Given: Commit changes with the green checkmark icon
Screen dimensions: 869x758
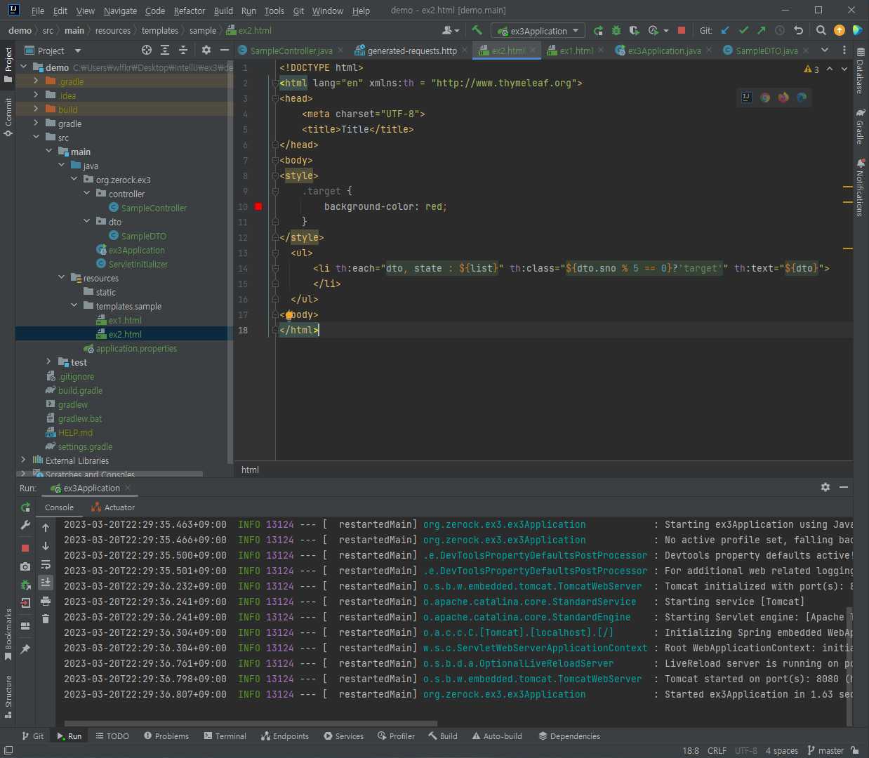Looking at the screenshot, I should (x=743, y=30).
